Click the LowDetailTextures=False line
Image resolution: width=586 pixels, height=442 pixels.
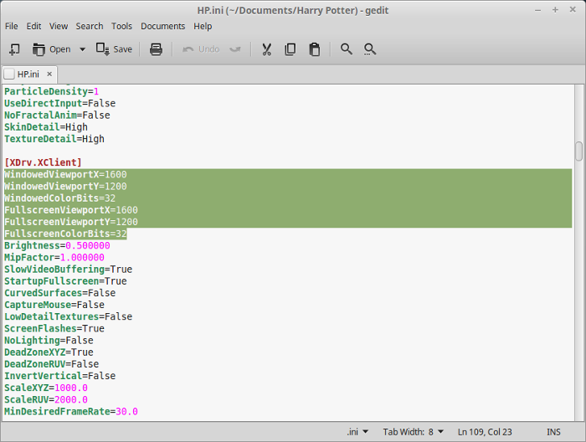tap(69, 316)
